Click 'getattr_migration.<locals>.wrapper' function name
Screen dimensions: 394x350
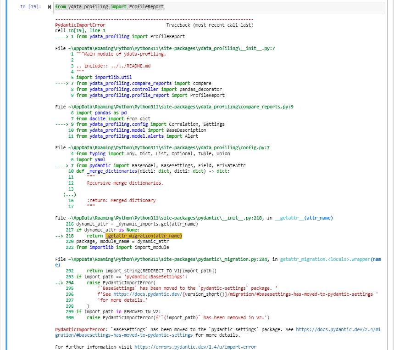325,259
